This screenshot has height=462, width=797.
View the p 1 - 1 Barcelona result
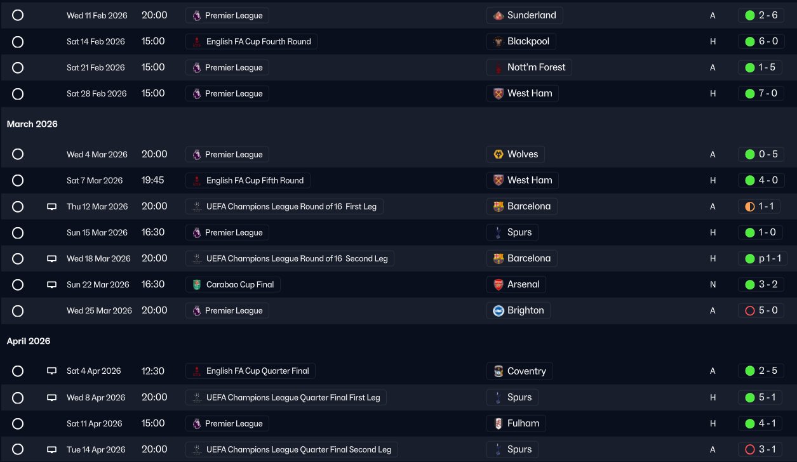[x=761, y=258]
